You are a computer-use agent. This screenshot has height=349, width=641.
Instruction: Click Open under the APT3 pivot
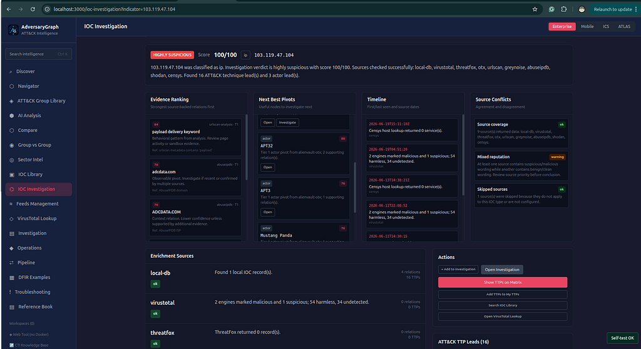point(268,212)
